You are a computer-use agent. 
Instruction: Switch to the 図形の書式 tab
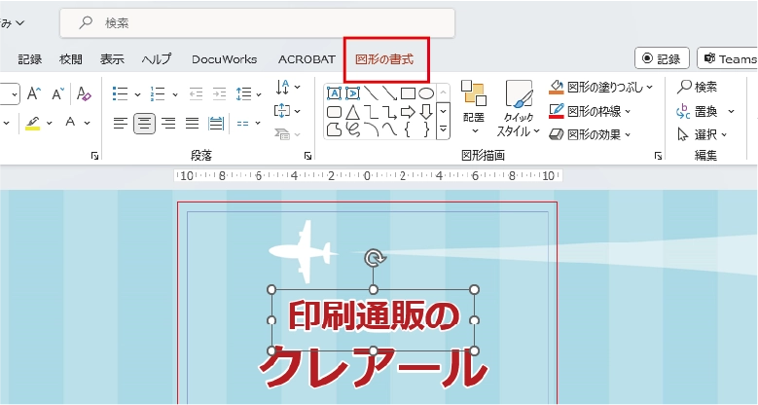tap(384, 59)
